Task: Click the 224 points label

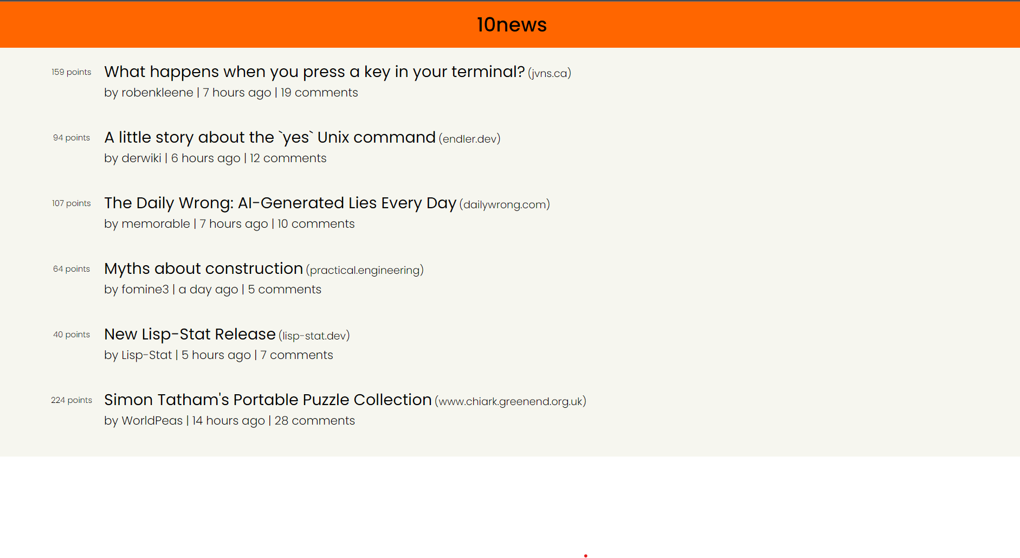Action: pyautogui.click(x=72, y=400)
